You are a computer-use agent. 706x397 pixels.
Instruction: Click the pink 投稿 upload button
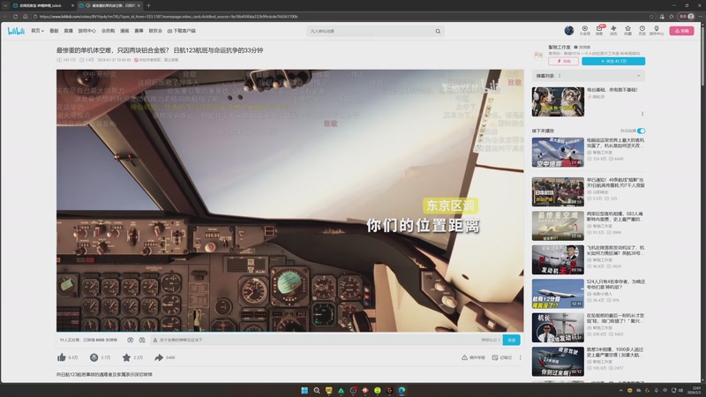click(681, 31)
